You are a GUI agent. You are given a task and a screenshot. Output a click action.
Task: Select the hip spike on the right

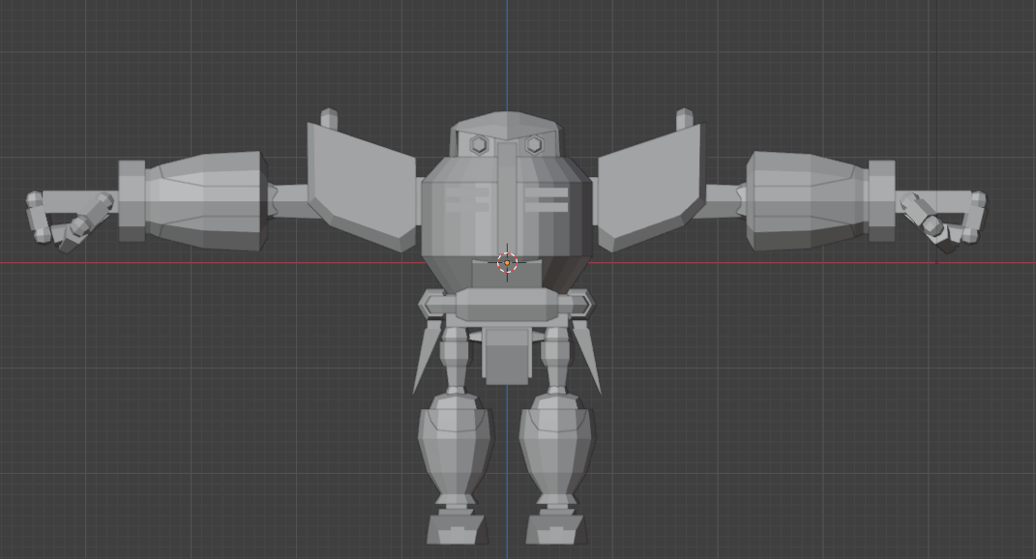click(586, 356)
